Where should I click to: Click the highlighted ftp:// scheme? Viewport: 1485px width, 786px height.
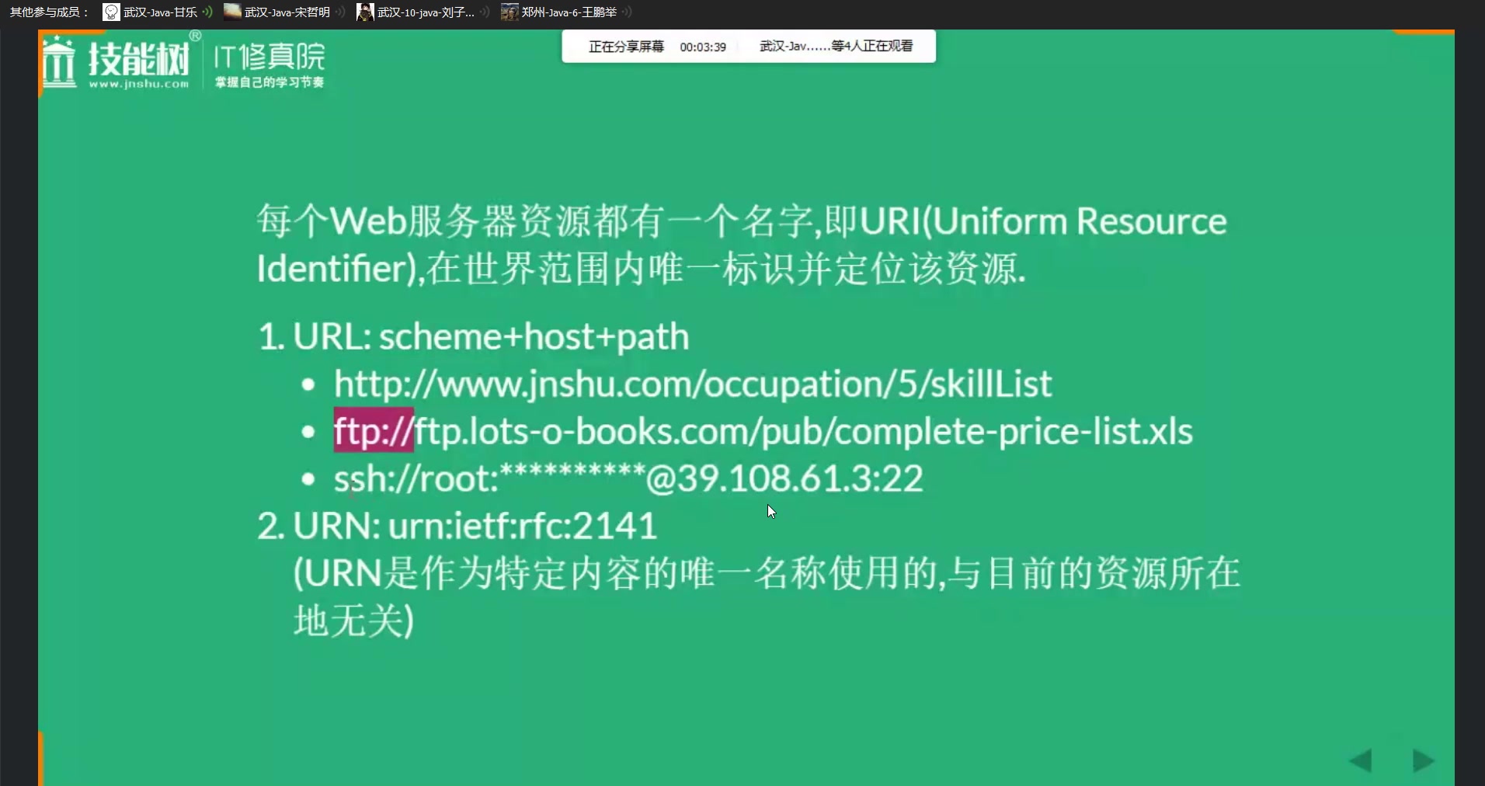coord(374,430)
